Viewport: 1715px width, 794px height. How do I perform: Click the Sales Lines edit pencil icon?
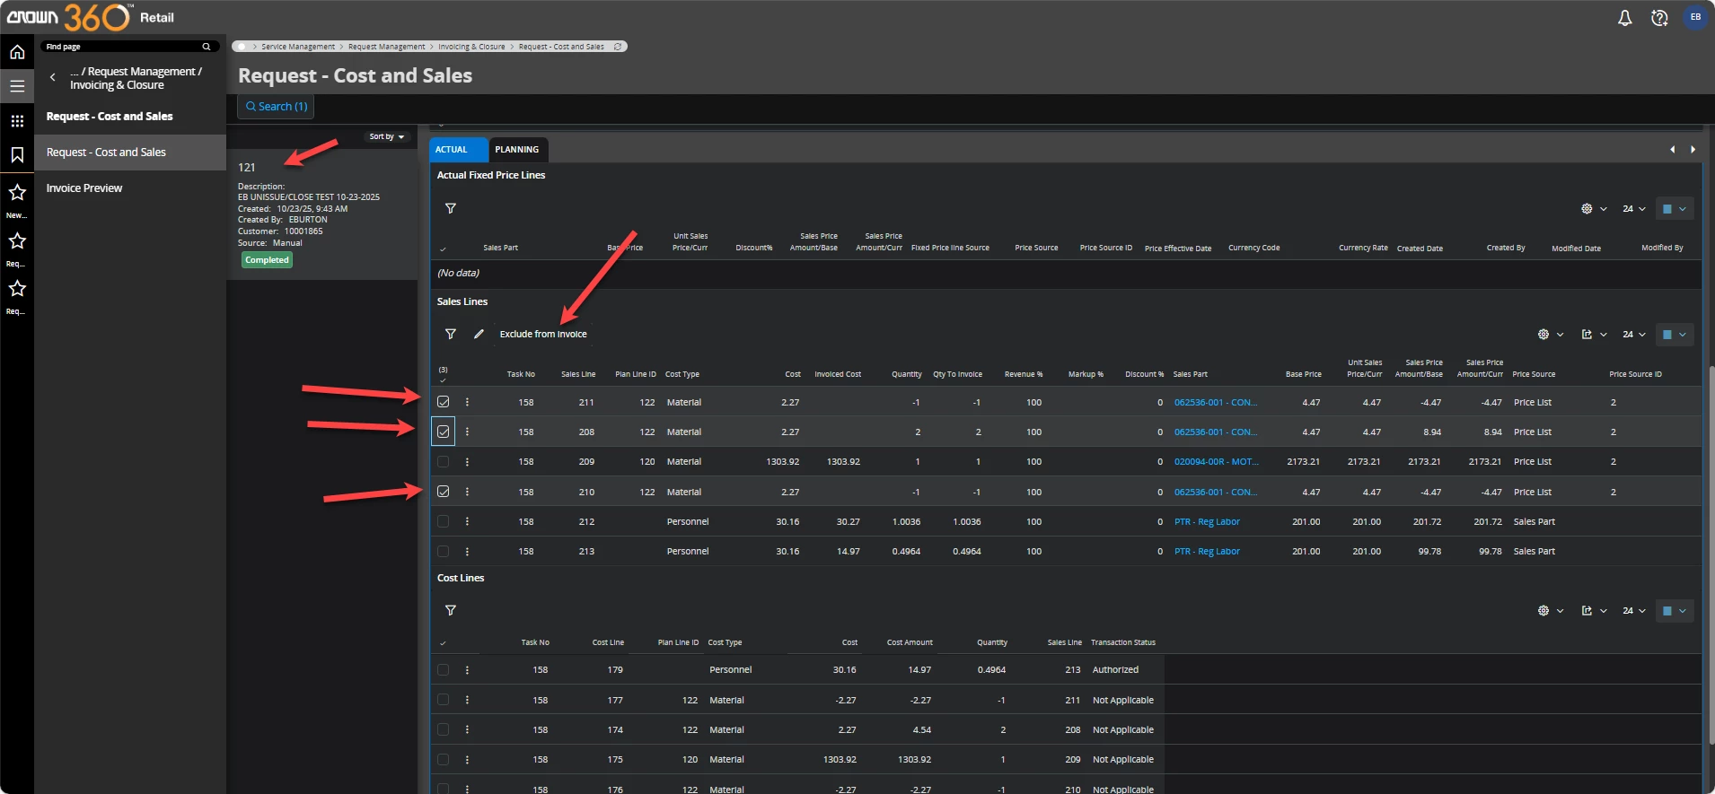[479, 334]
